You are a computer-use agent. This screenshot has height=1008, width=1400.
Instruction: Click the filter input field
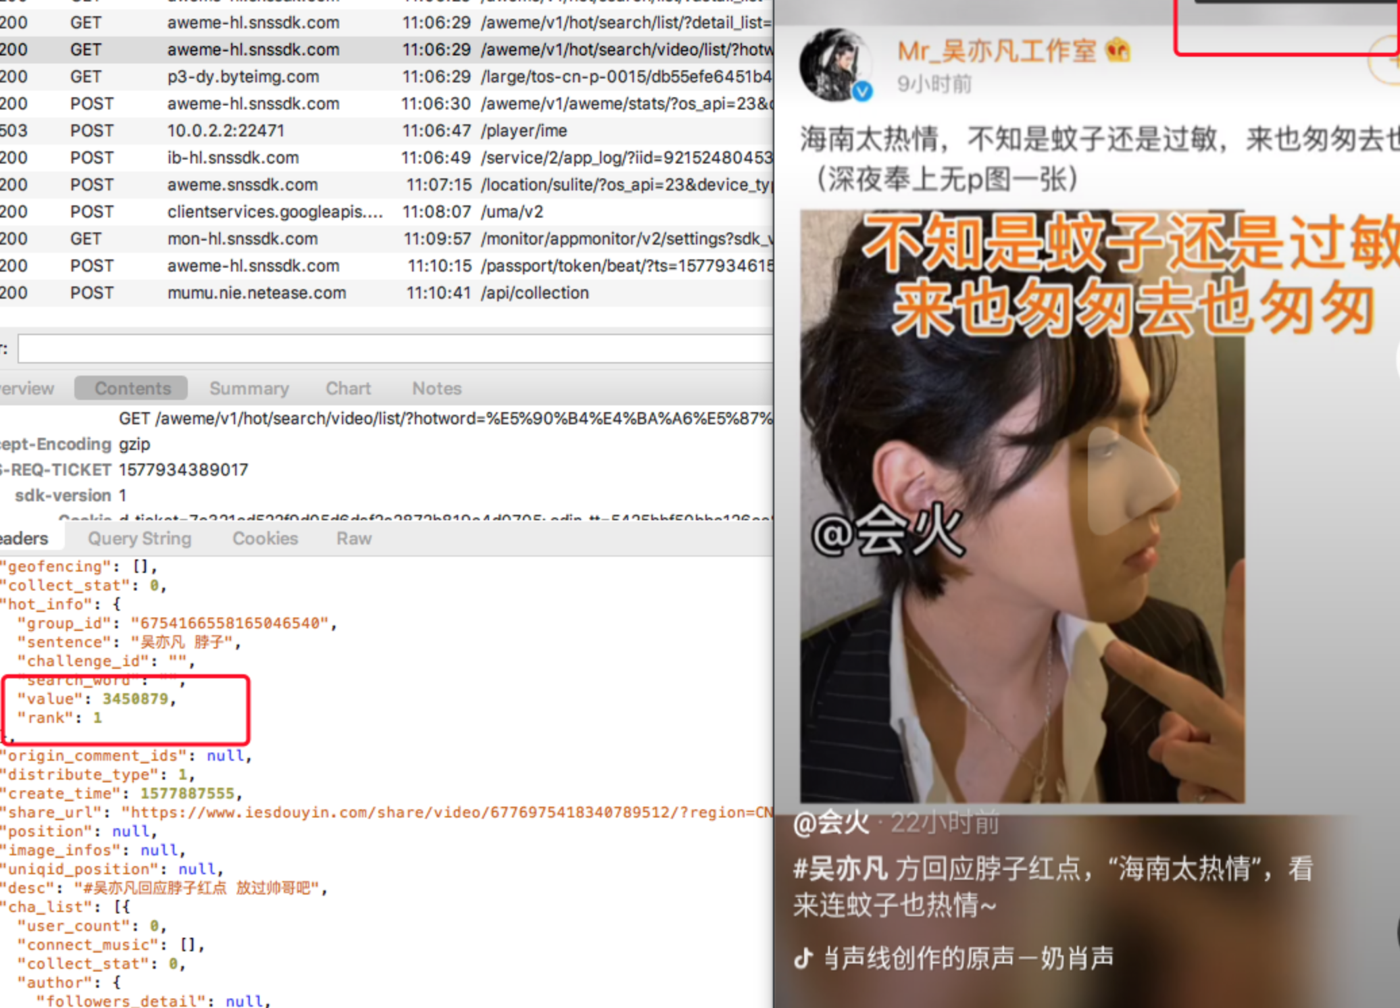[x=395, y=349]
